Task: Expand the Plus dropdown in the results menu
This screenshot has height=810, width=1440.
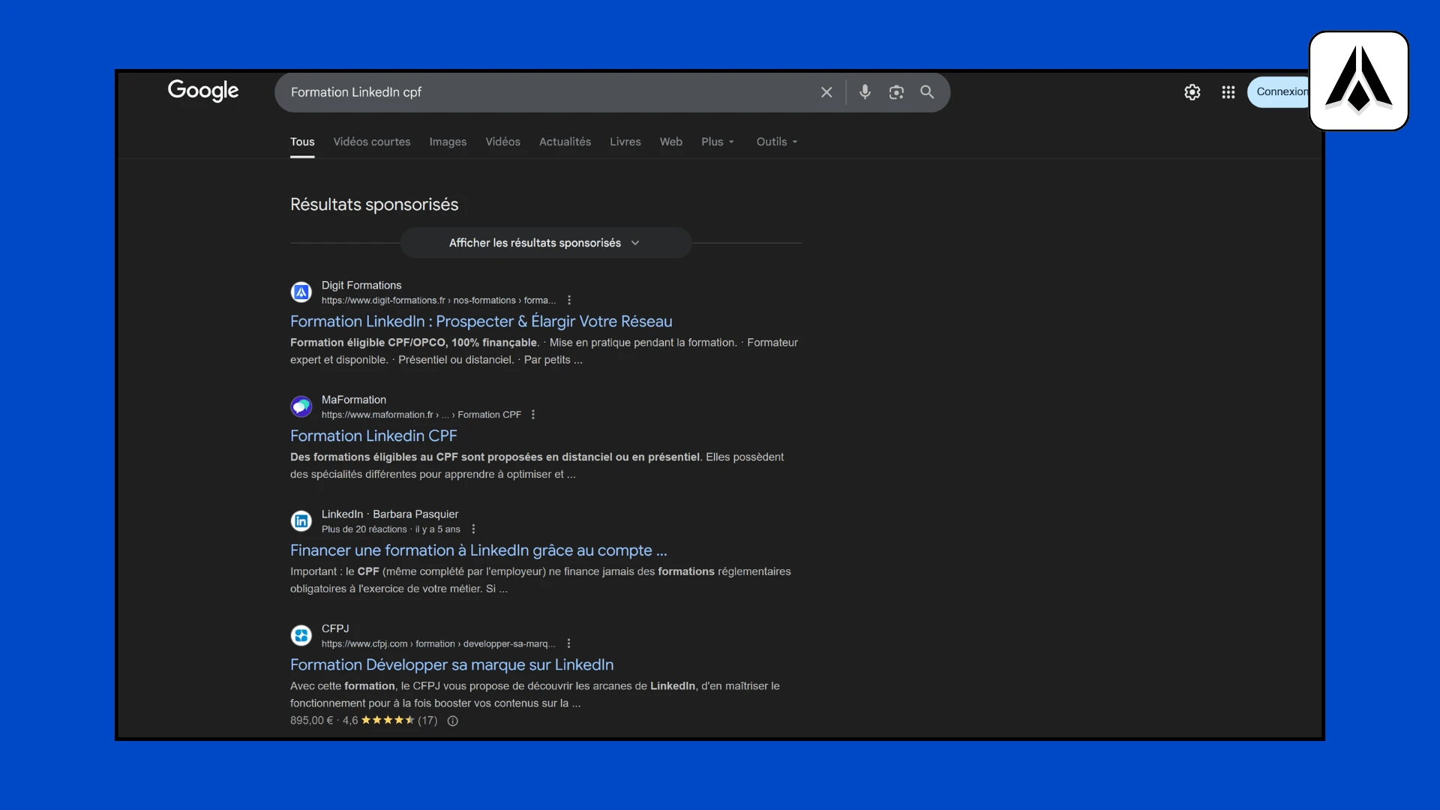Action: click(x=716, y=142)
